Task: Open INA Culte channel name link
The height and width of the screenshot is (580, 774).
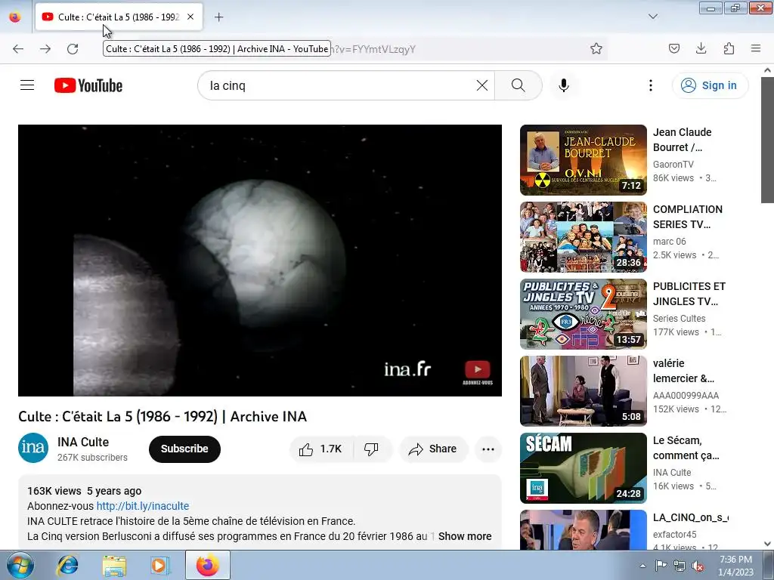Action: coord(83,442)
